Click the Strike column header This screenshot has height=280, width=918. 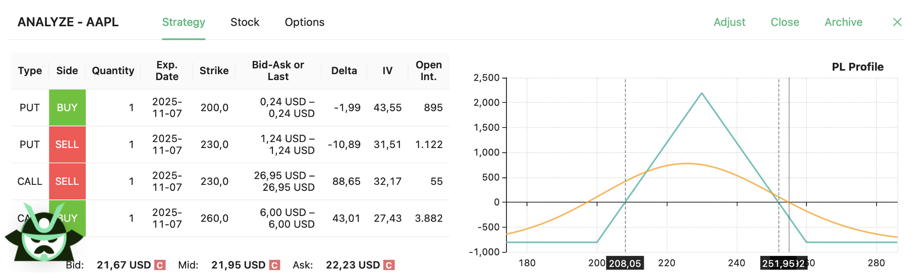214,71
